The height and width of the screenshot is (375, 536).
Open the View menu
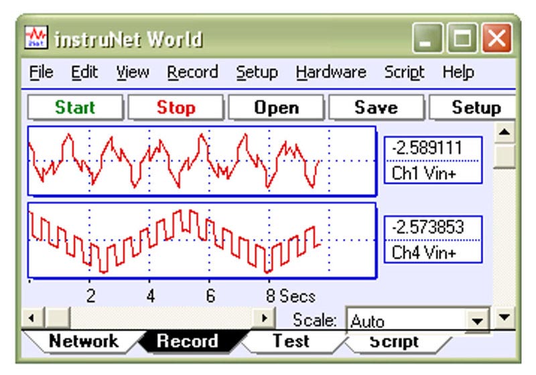coord(133,72)
